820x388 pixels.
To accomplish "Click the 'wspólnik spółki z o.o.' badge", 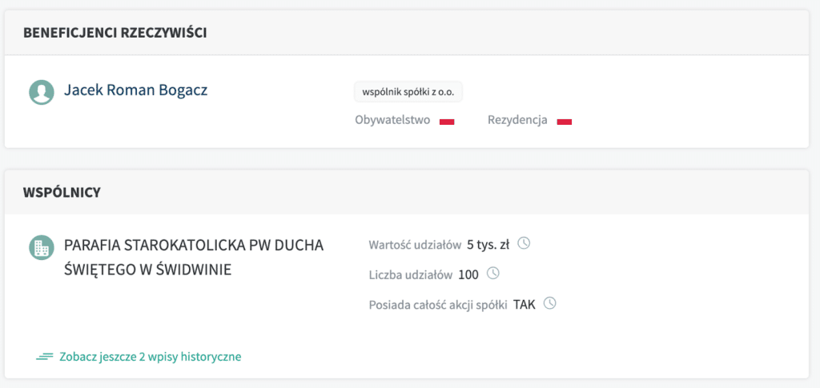I will [x=408, y=92].
